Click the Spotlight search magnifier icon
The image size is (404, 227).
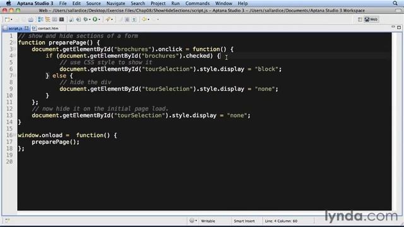click(395, 3)
